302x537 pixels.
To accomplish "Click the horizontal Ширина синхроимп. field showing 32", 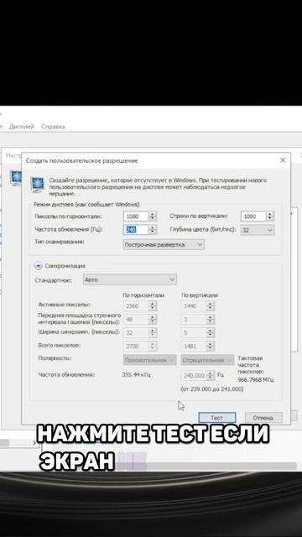I will tap(136, 332).
